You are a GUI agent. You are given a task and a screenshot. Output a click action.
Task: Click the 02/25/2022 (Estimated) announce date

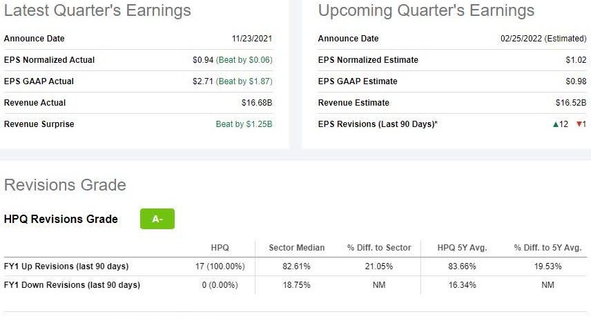pos(543,39)
